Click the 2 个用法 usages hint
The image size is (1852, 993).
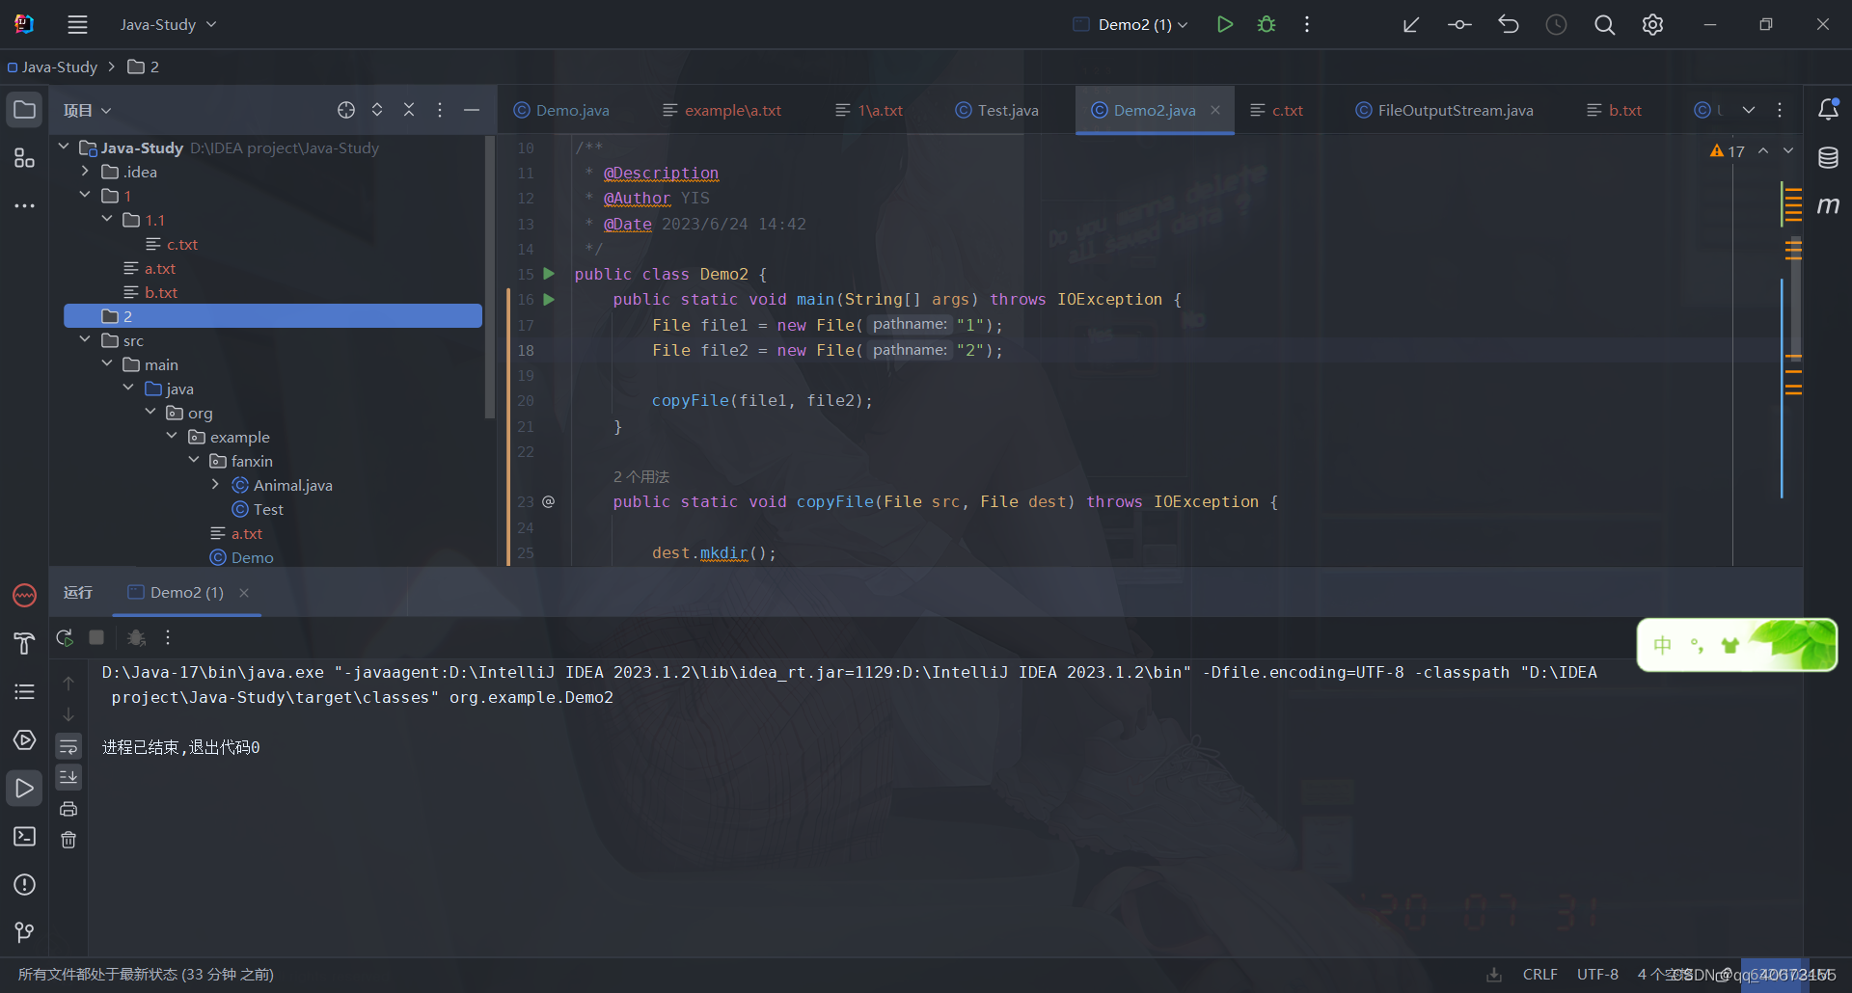click(641, 477)
